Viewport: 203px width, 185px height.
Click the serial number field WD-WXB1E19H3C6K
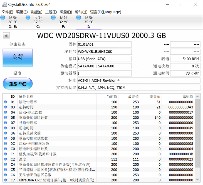(x=105, y=52)
